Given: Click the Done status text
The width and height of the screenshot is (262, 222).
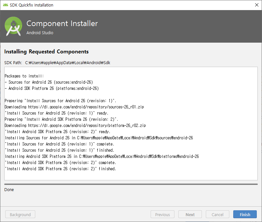Looking at the screenshot, I should coord(9,190).
